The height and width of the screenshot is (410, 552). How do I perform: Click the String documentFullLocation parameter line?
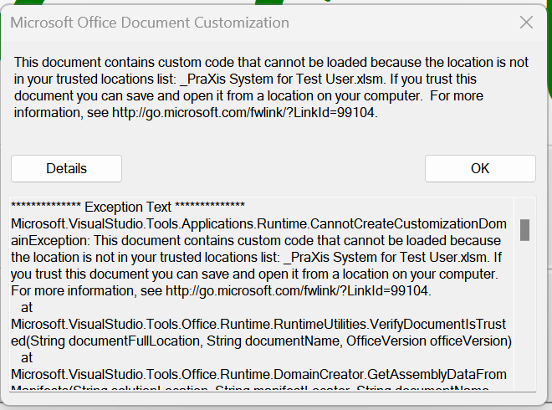coord(261,341)
